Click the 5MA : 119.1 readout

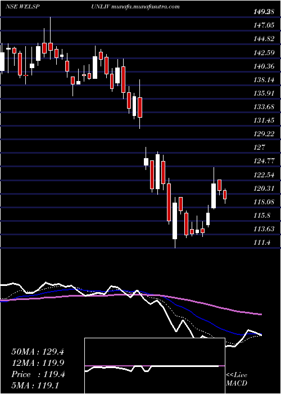(x=35, y=386)
